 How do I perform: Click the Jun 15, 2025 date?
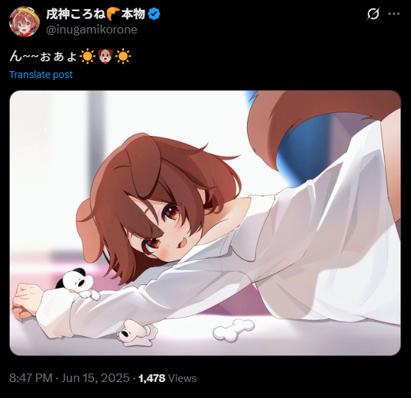click(x=96, y=378)
